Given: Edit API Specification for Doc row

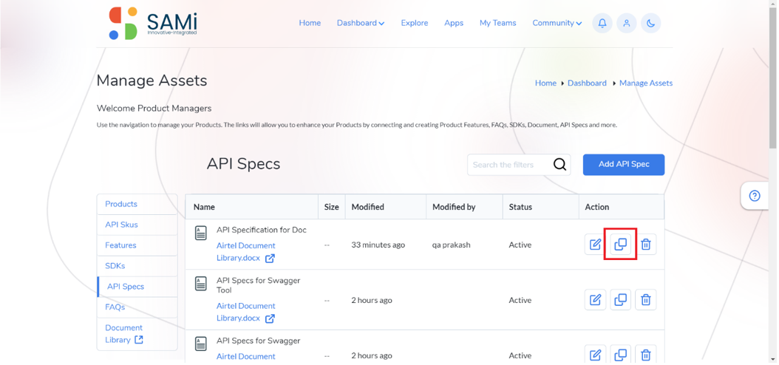Looking at the screenshot, I should pyautogui.click(x=595, y=245).
